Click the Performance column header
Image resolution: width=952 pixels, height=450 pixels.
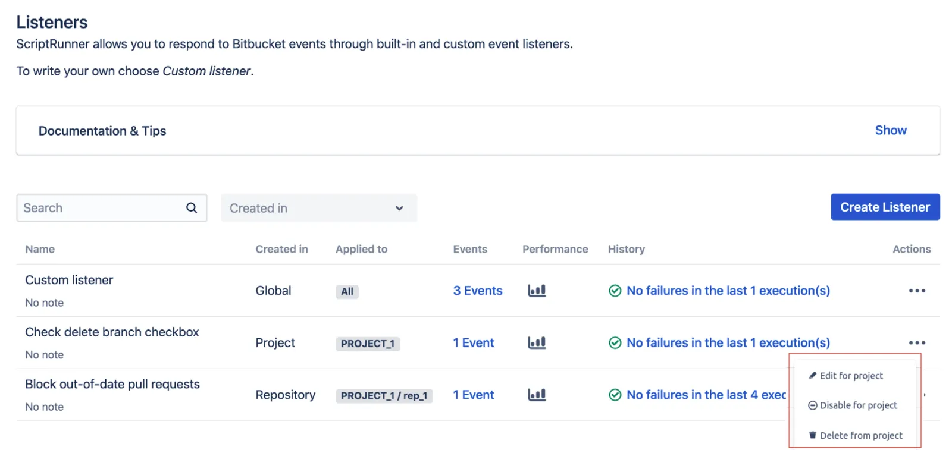click(x=555, y=249)
